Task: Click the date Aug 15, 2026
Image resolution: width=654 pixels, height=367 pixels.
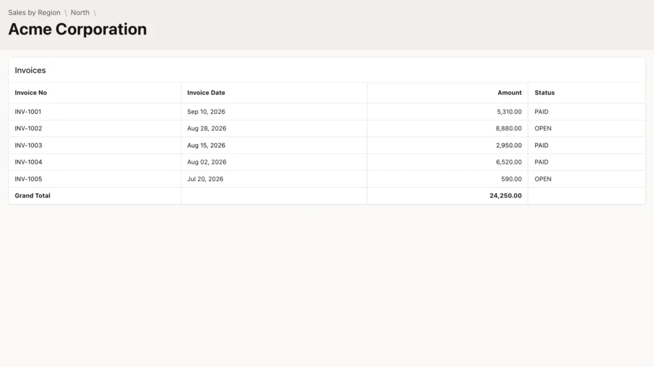Action: (x=206, y=146)
